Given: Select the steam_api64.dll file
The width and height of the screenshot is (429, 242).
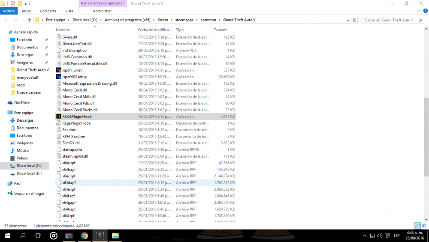Looking at the screenshot, I should (75, 156).
